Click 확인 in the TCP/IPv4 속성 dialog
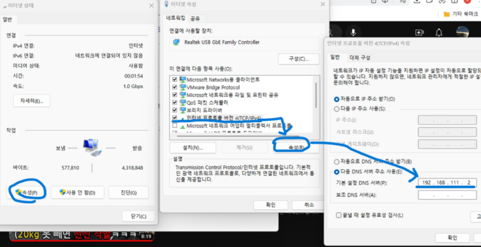Viewport: 481px width, 247px height. pyautogui.click(x=452, y=238)
